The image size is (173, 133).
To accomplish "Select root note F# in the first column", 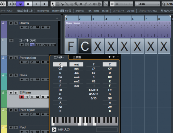I will coord(60,90).
